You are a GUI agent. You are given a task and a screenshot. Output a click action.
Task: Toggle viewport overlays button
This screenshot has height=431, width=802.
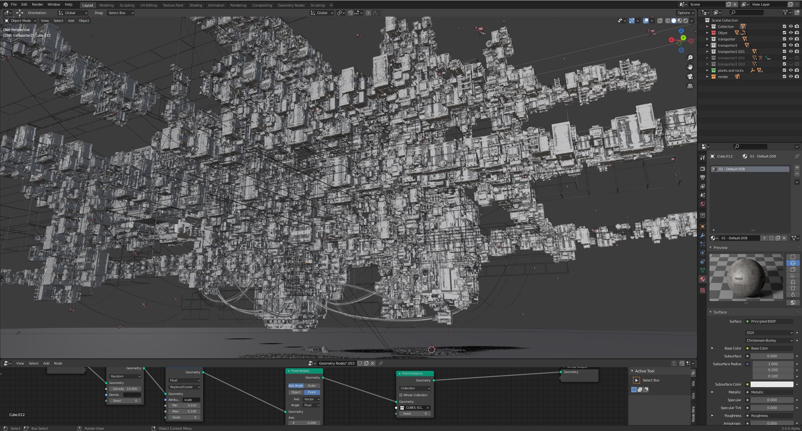point(646,21)
